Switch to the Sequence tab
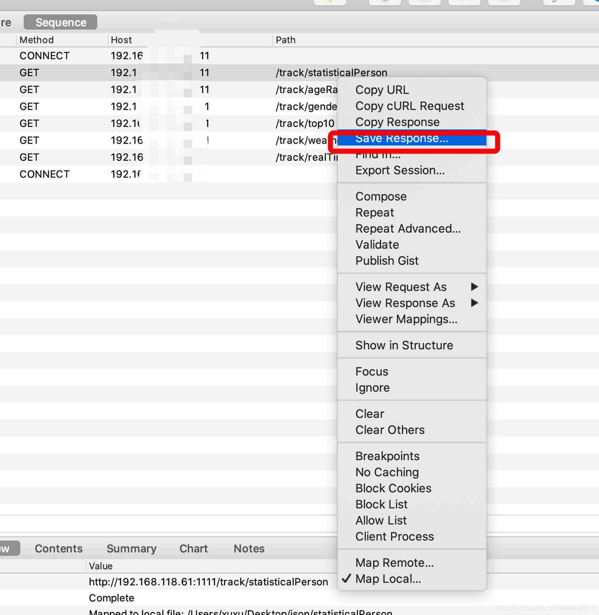The image size is (599, 615). pos(60,22)
